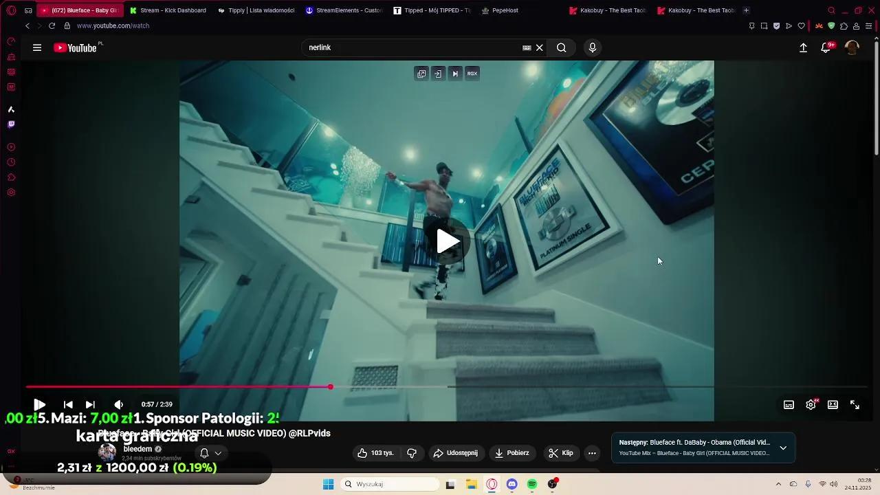The image size is (880, 495).
Task: Open Opera easy setup menu lines
Action: point(869,26)
